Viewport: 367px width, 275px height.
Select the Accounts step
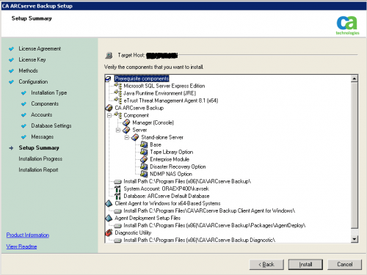[x=42, y=114]
